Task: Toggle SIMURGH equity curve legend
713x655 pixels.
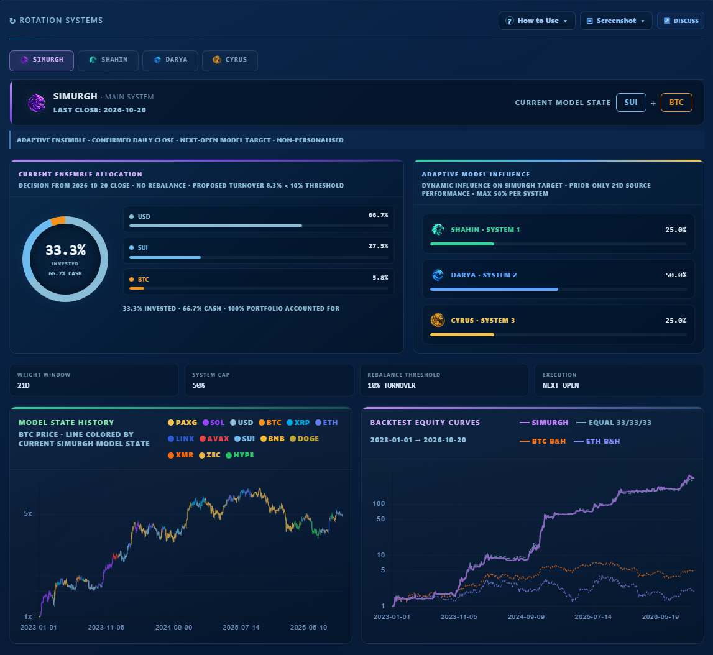Action: pyautogui.click(x=544, y=423)
